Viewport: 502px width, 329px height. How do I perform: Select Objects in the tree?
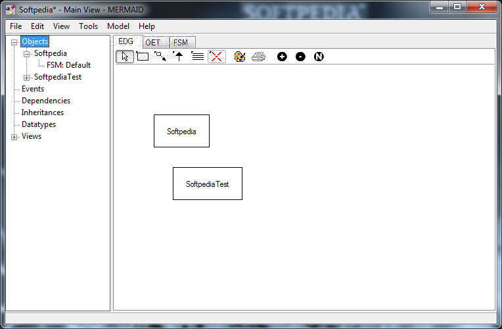pyautogui.click(x=35, y=41)
